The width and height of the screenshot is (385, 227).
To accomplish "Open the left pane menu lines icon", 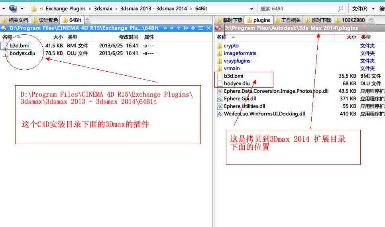I will click(200, 28).
